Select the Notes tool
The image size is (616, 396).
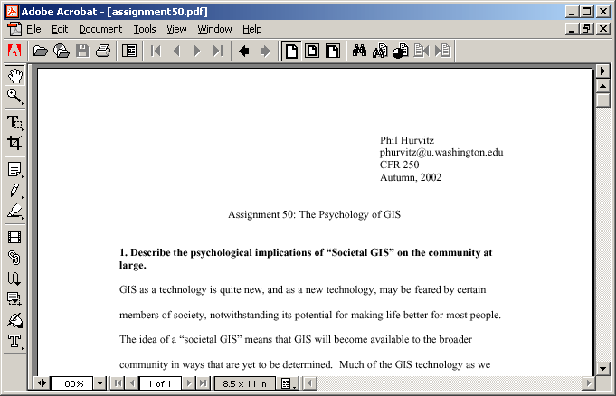pos(15,169)
